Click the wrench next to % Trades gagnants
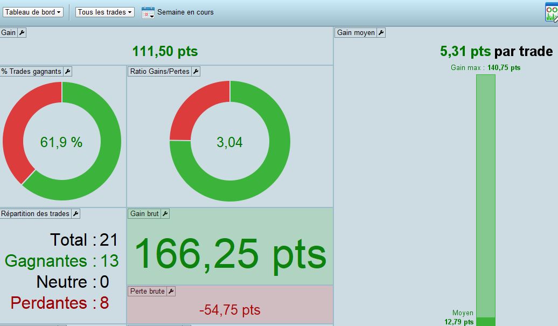This screenshot has height=326, width=558. [68, 72]
